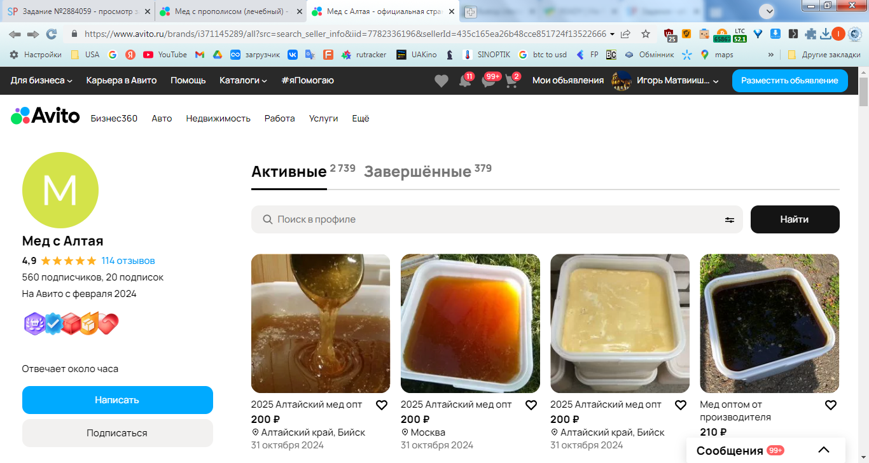Click Написать button to message seller
The height and width of the screenshot is (463, 869).
click(118, 400)
